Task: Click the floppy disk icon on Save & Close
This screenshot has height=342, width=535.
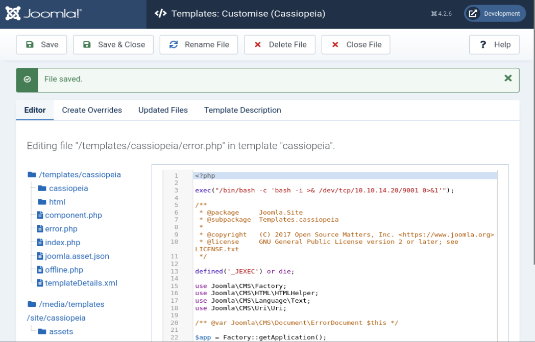Action: [x=87, y=45]
